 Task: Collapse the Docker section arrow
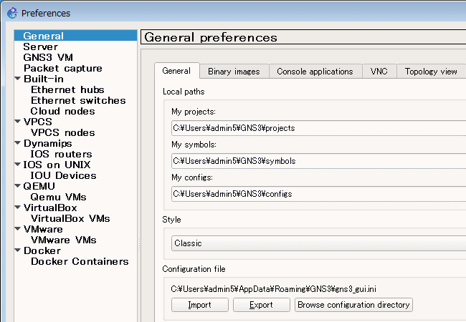tap(18, 250)
